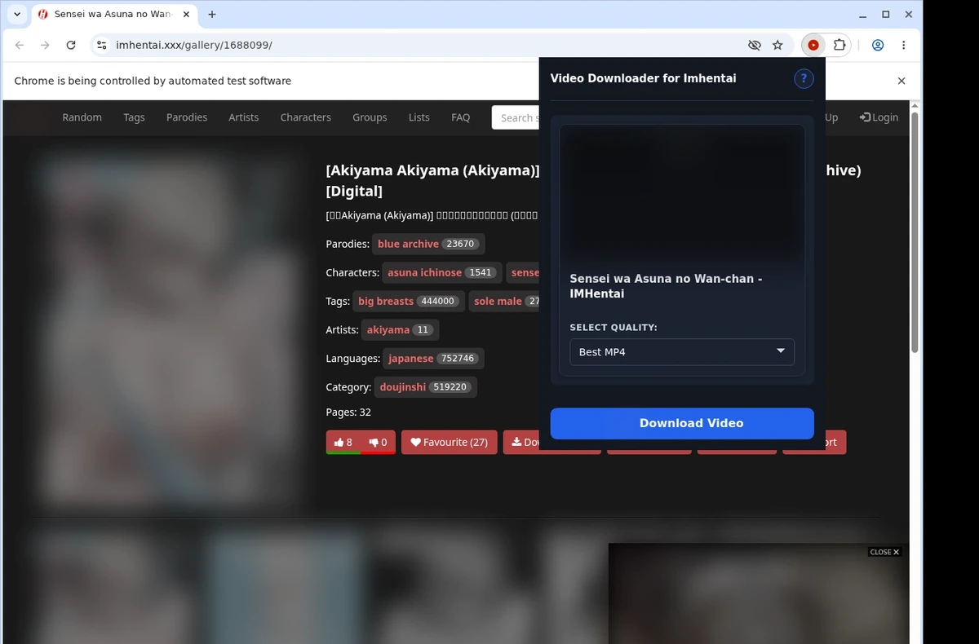Go back to the previous page
The image size is (979, 644).
[20, 45]
